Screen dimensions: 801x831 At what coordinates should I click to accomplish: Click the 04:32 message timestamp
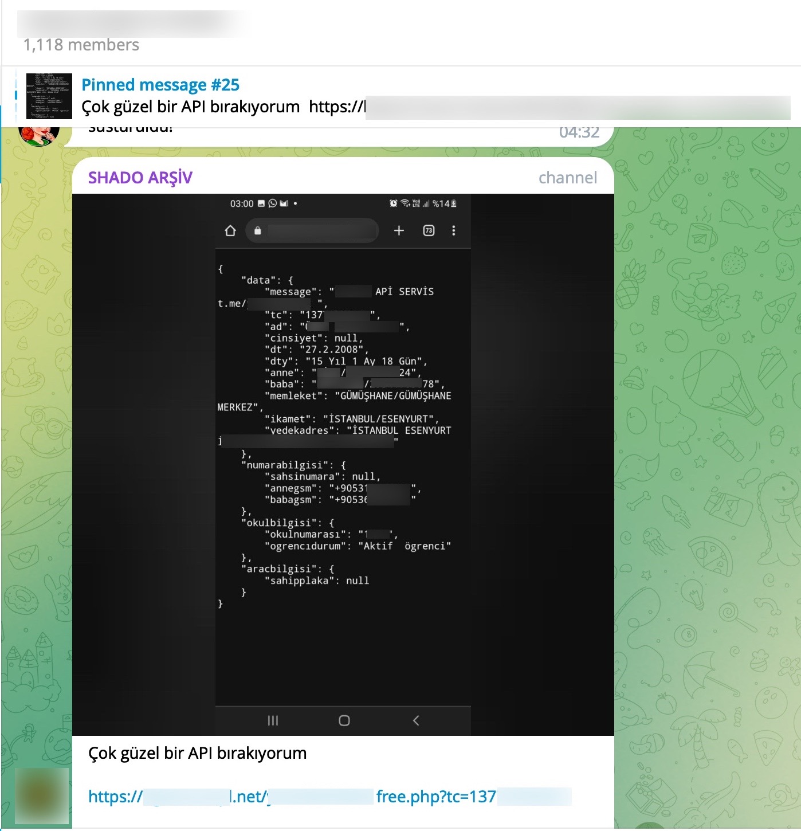579,133
